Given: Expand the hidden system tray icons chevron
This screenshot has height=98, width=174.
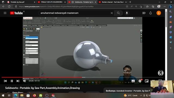Looking at the screenshot, I should tap(141, 96).
